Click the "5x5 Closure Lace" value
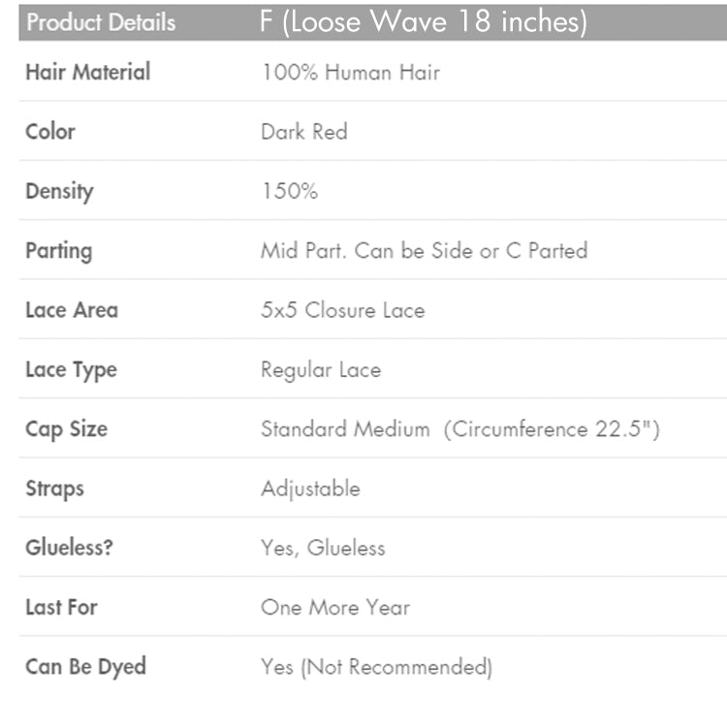This screenshot has height=727, width=727. pos(342,310)
